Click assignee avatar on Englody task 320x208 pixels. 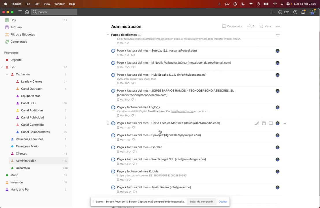278,107
